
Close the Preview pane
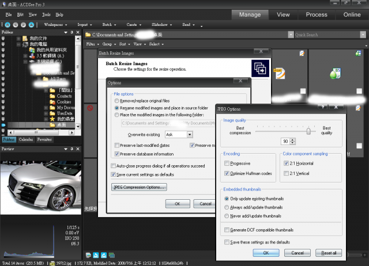78,149
